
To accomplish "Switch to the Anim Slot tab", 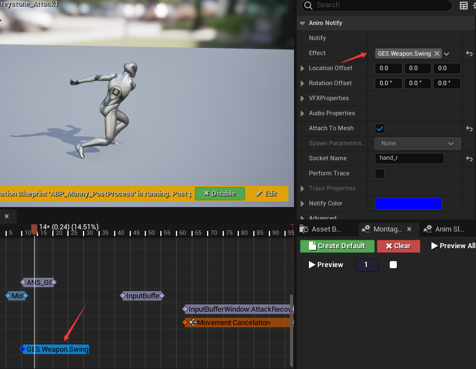I will tap(447, 229).
